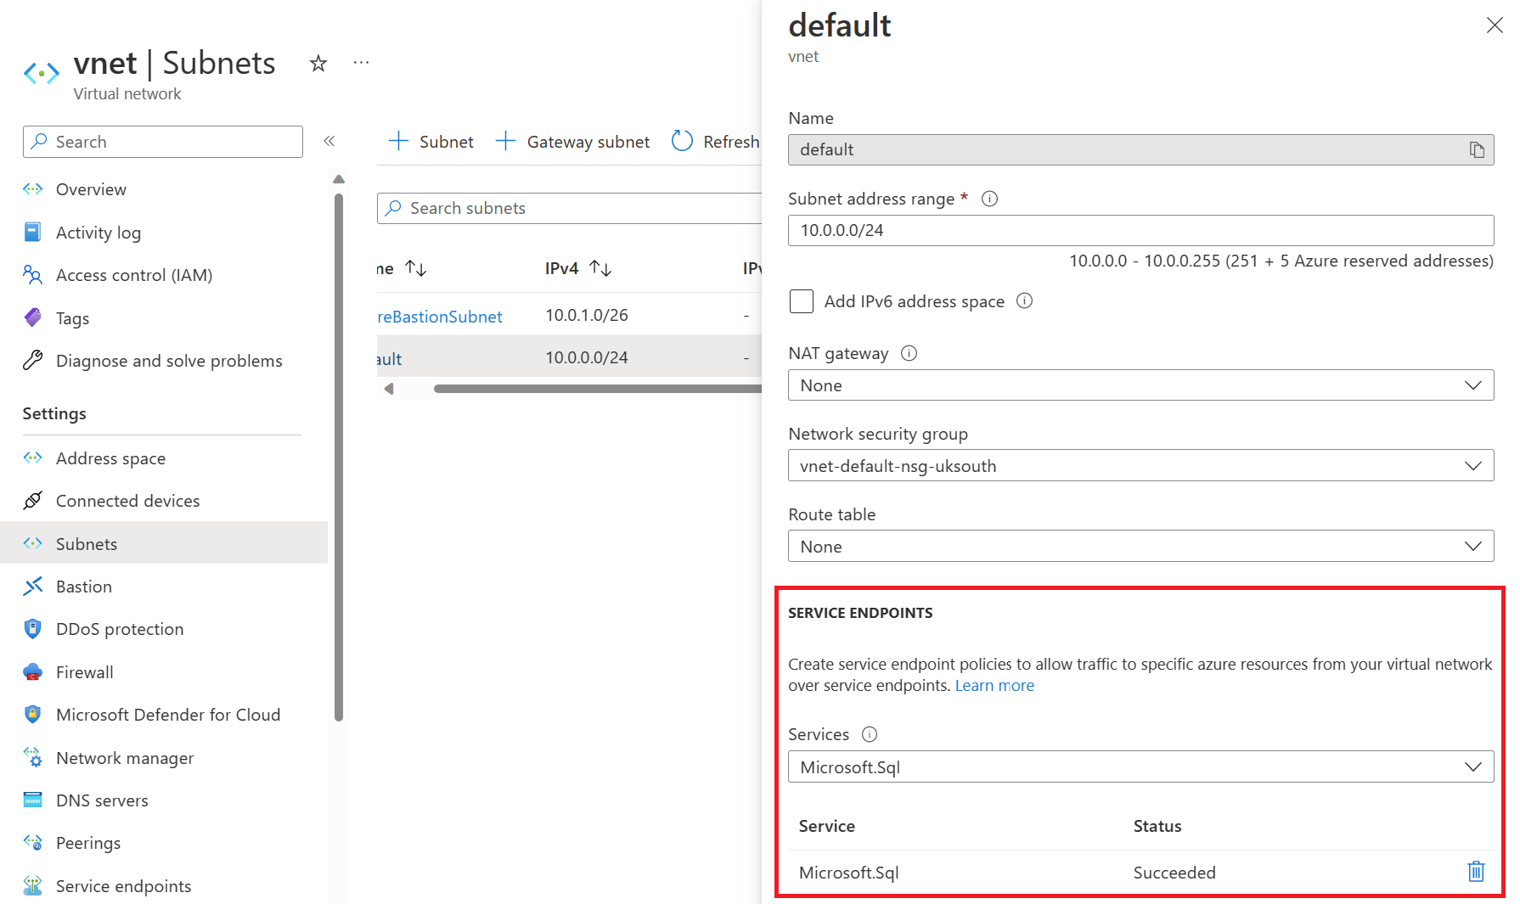Click the scroll-up arrow of the left menu
1520x904 pixels.
tap(339, 179)
